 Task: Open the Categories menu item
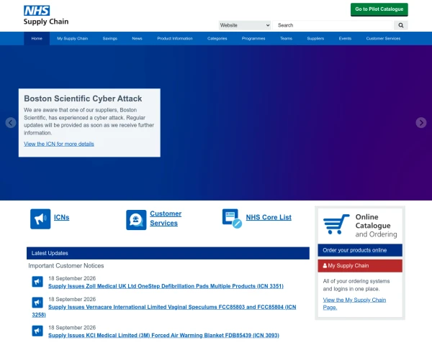pos(217,39)
